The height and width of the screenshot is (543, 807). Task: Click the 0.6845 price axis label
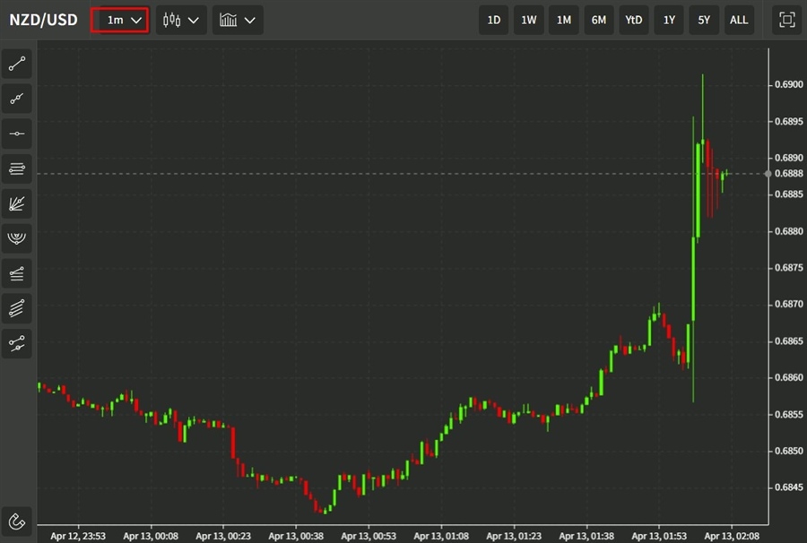[x=788, y=487]
